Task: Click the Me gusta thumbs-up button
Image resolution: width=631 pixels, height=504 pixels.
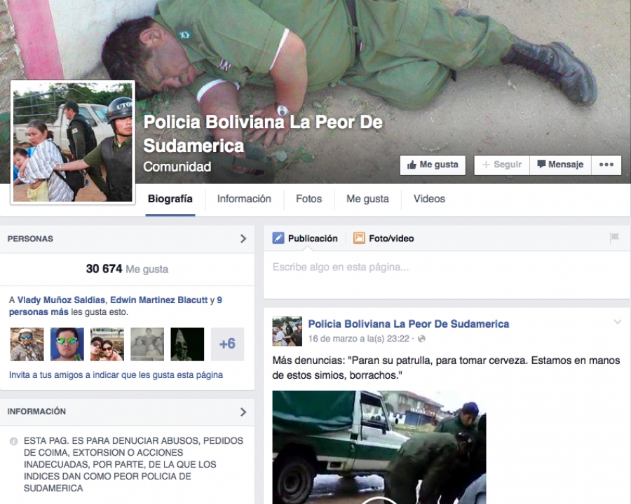Action: pos(433,164)
